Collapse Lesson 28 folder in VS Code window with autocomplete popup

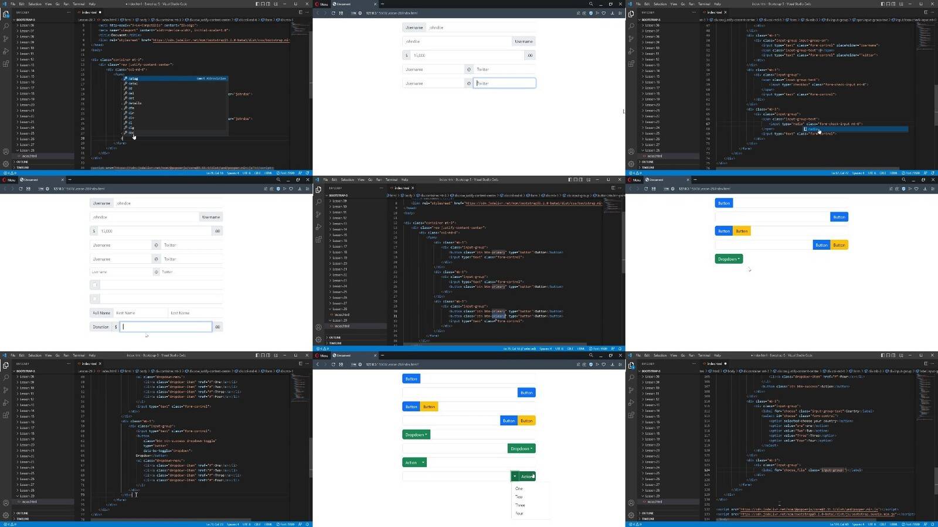click(x=26, y=150)
